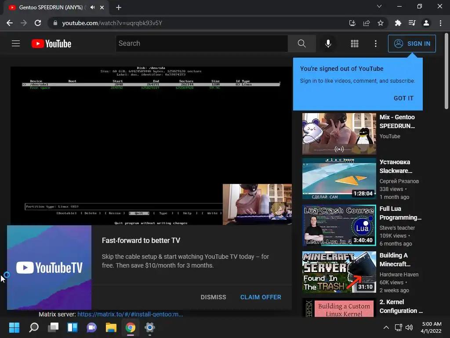Open the media controls icon in Chrome toolbar
Image resolution: width=450 pixels, height=338 pixels.
pos(412,23)
